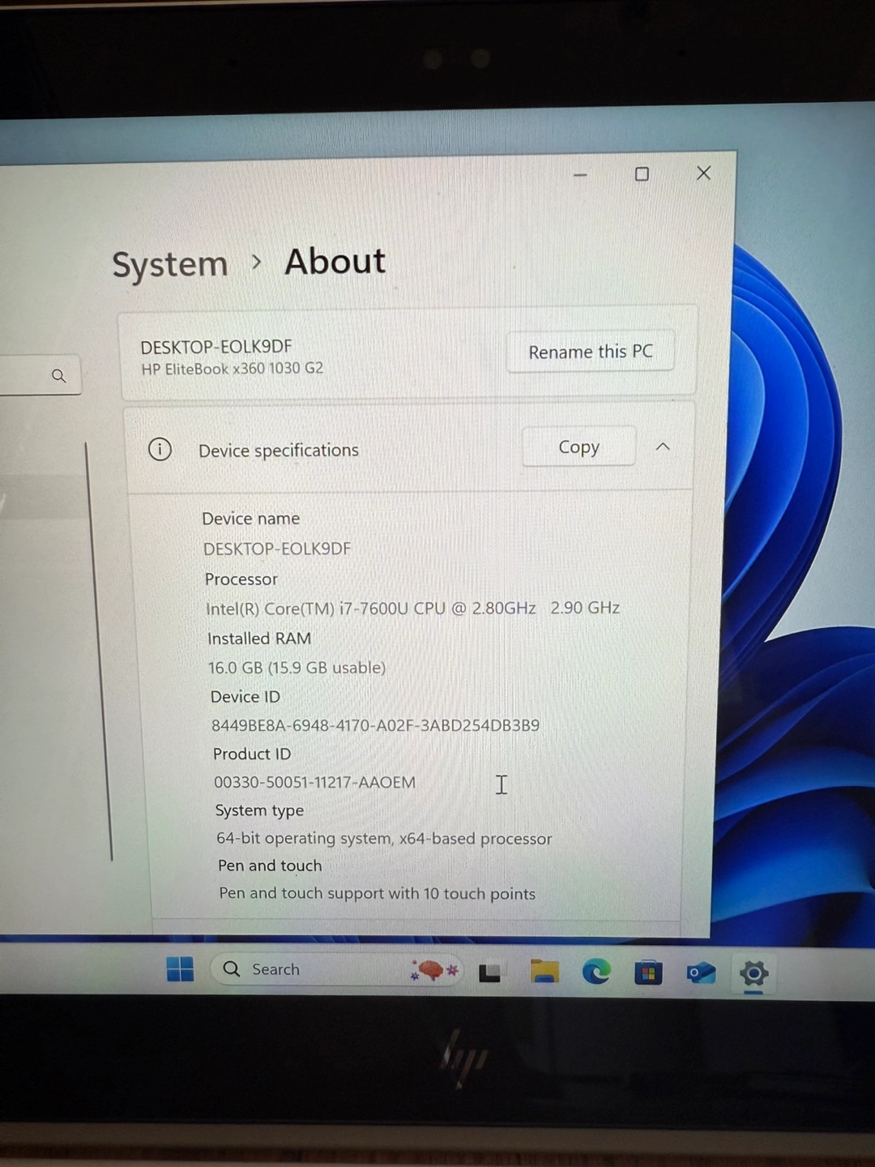Click the Installed RAM label

pyautogui.click(x=259, y=639)
